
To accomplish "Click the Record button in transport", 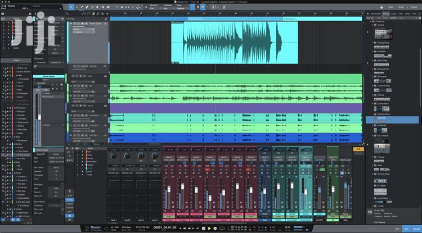I will 215,229.
